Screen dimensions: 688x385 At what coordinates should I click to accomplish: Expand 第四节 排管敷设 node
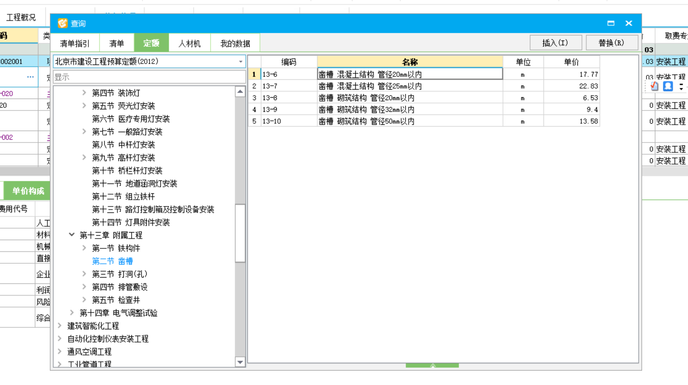click(84, 287)
